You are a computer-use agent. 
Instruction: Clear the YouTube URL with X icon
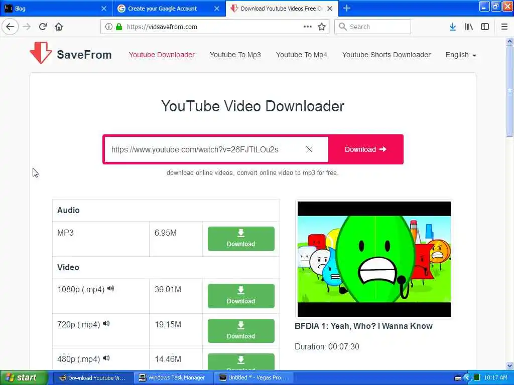point(309,149)
